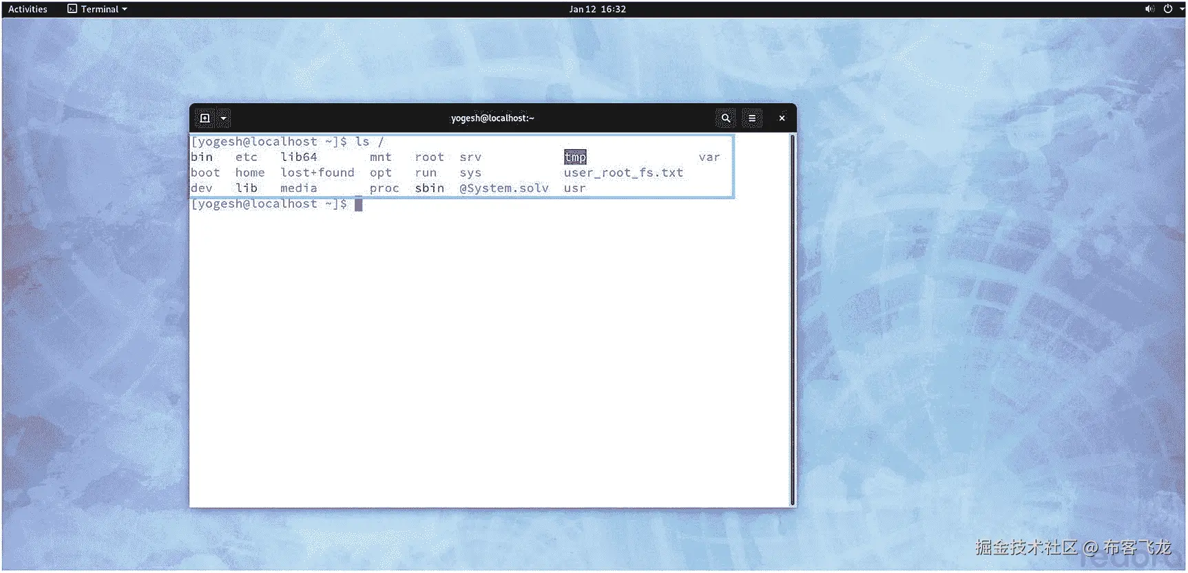Click the terminal cursor at the prompt
The width and height of the screenshot is (1188, 573).
point(358,204)
